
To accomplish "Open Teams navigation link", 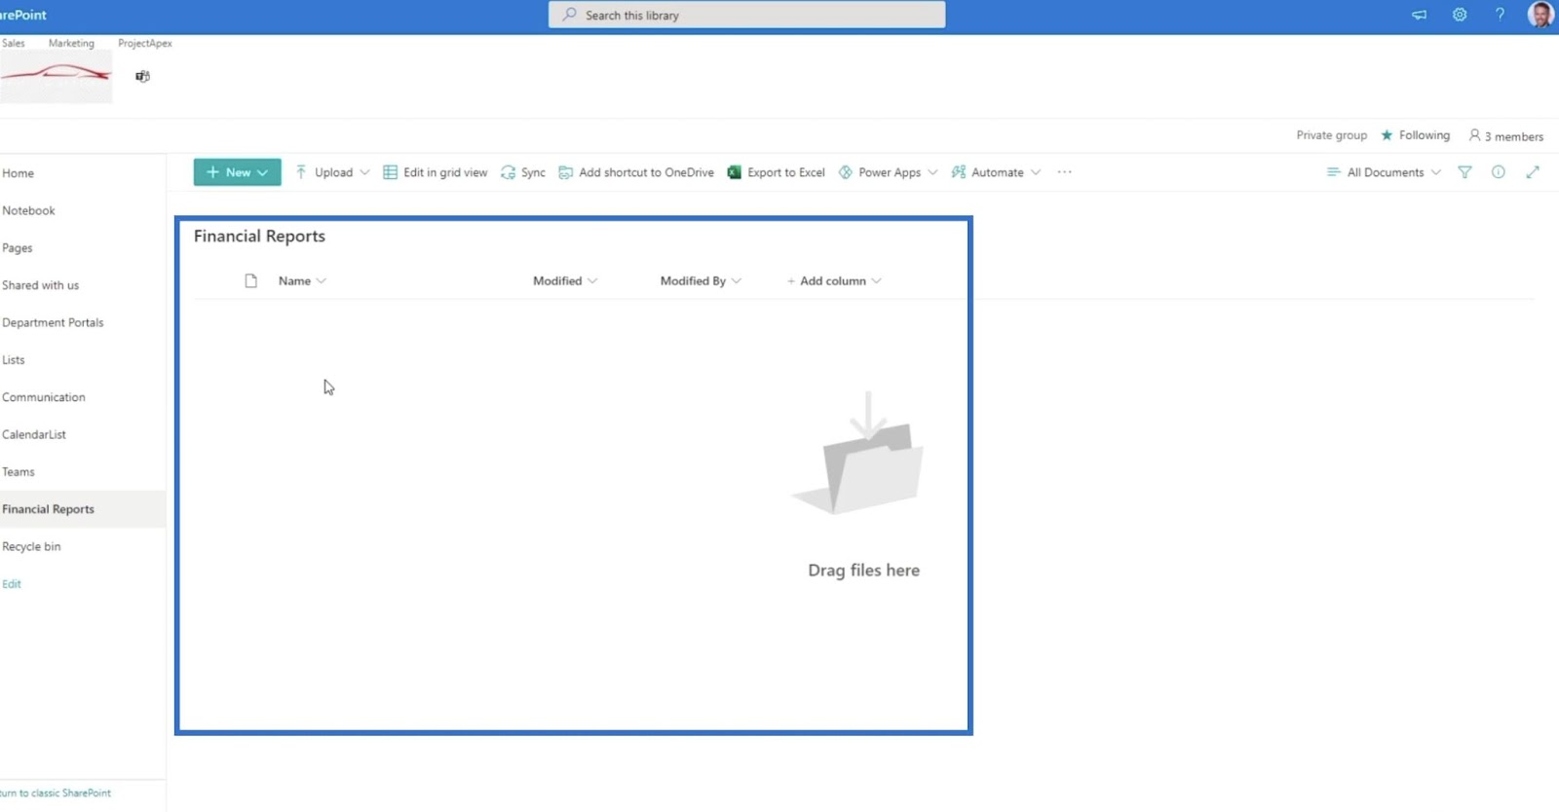I will click(18, 472).
